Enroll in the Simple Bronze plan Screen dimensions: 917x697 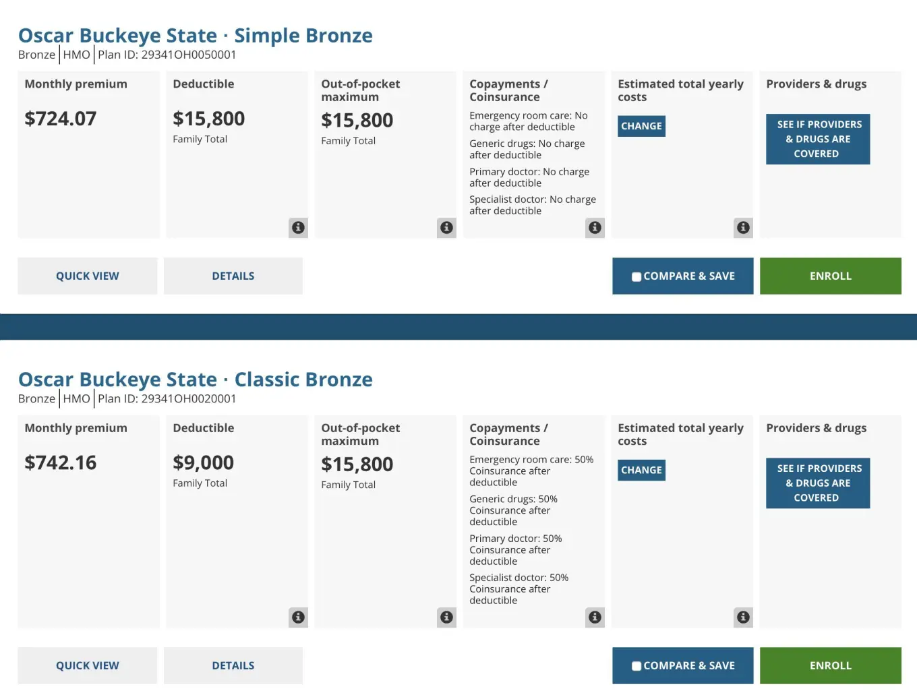pyautogui.click(x=830, y=276)
